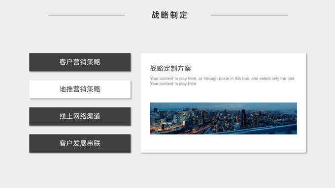Click white card area between paragraph and photo
Image resolution: width=335 pixels, height=188 pixels.
click(223, 94)
